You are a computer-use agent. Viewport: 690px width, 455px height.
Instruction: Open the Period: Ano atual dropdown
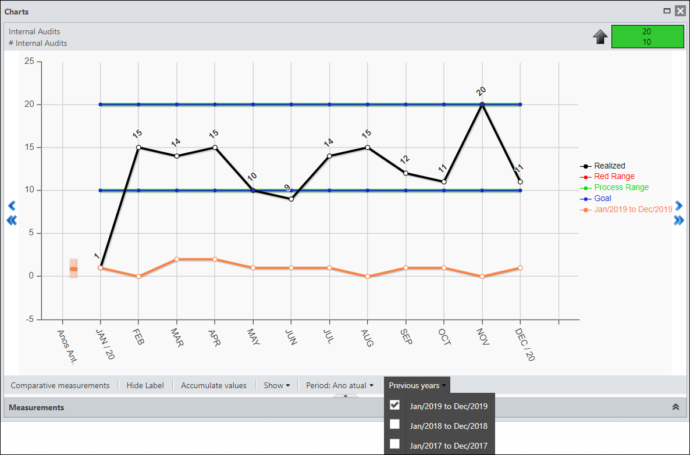(340, 385)
